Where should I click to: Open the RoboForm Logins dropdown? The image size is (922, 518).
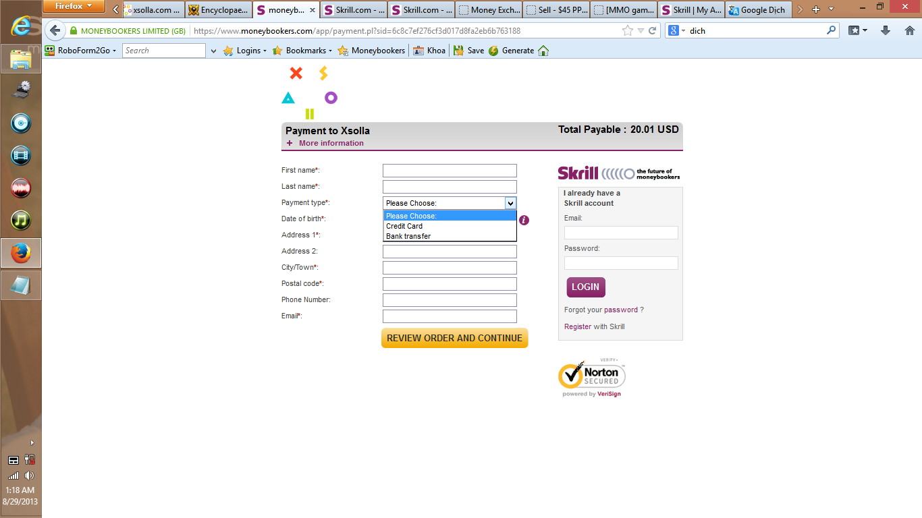244,51
